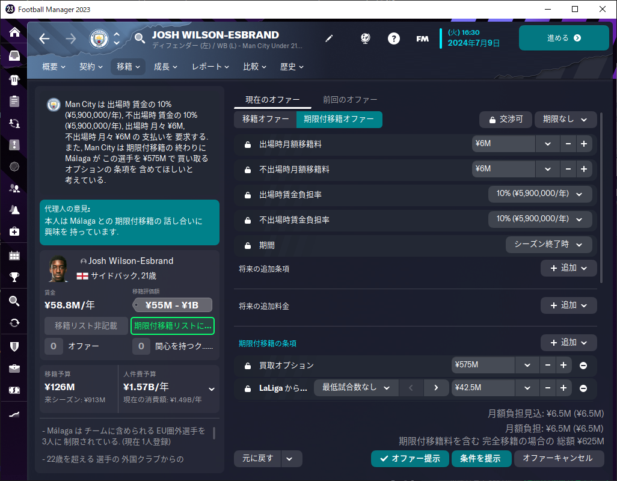The width and height of the screenshot is (617, 481).
Task: Open the FM menu logo
Action: (x=422, y=38)
